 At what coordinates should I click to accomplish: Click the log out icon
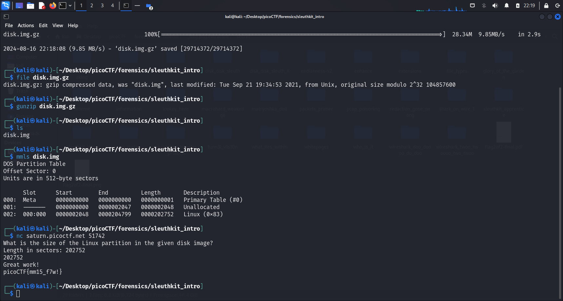click(x=557, y=6)
